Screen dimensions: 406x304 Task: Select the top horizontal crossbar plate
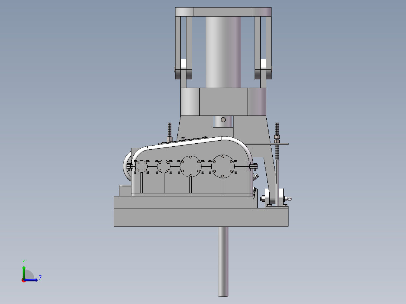tap(223, 12)
